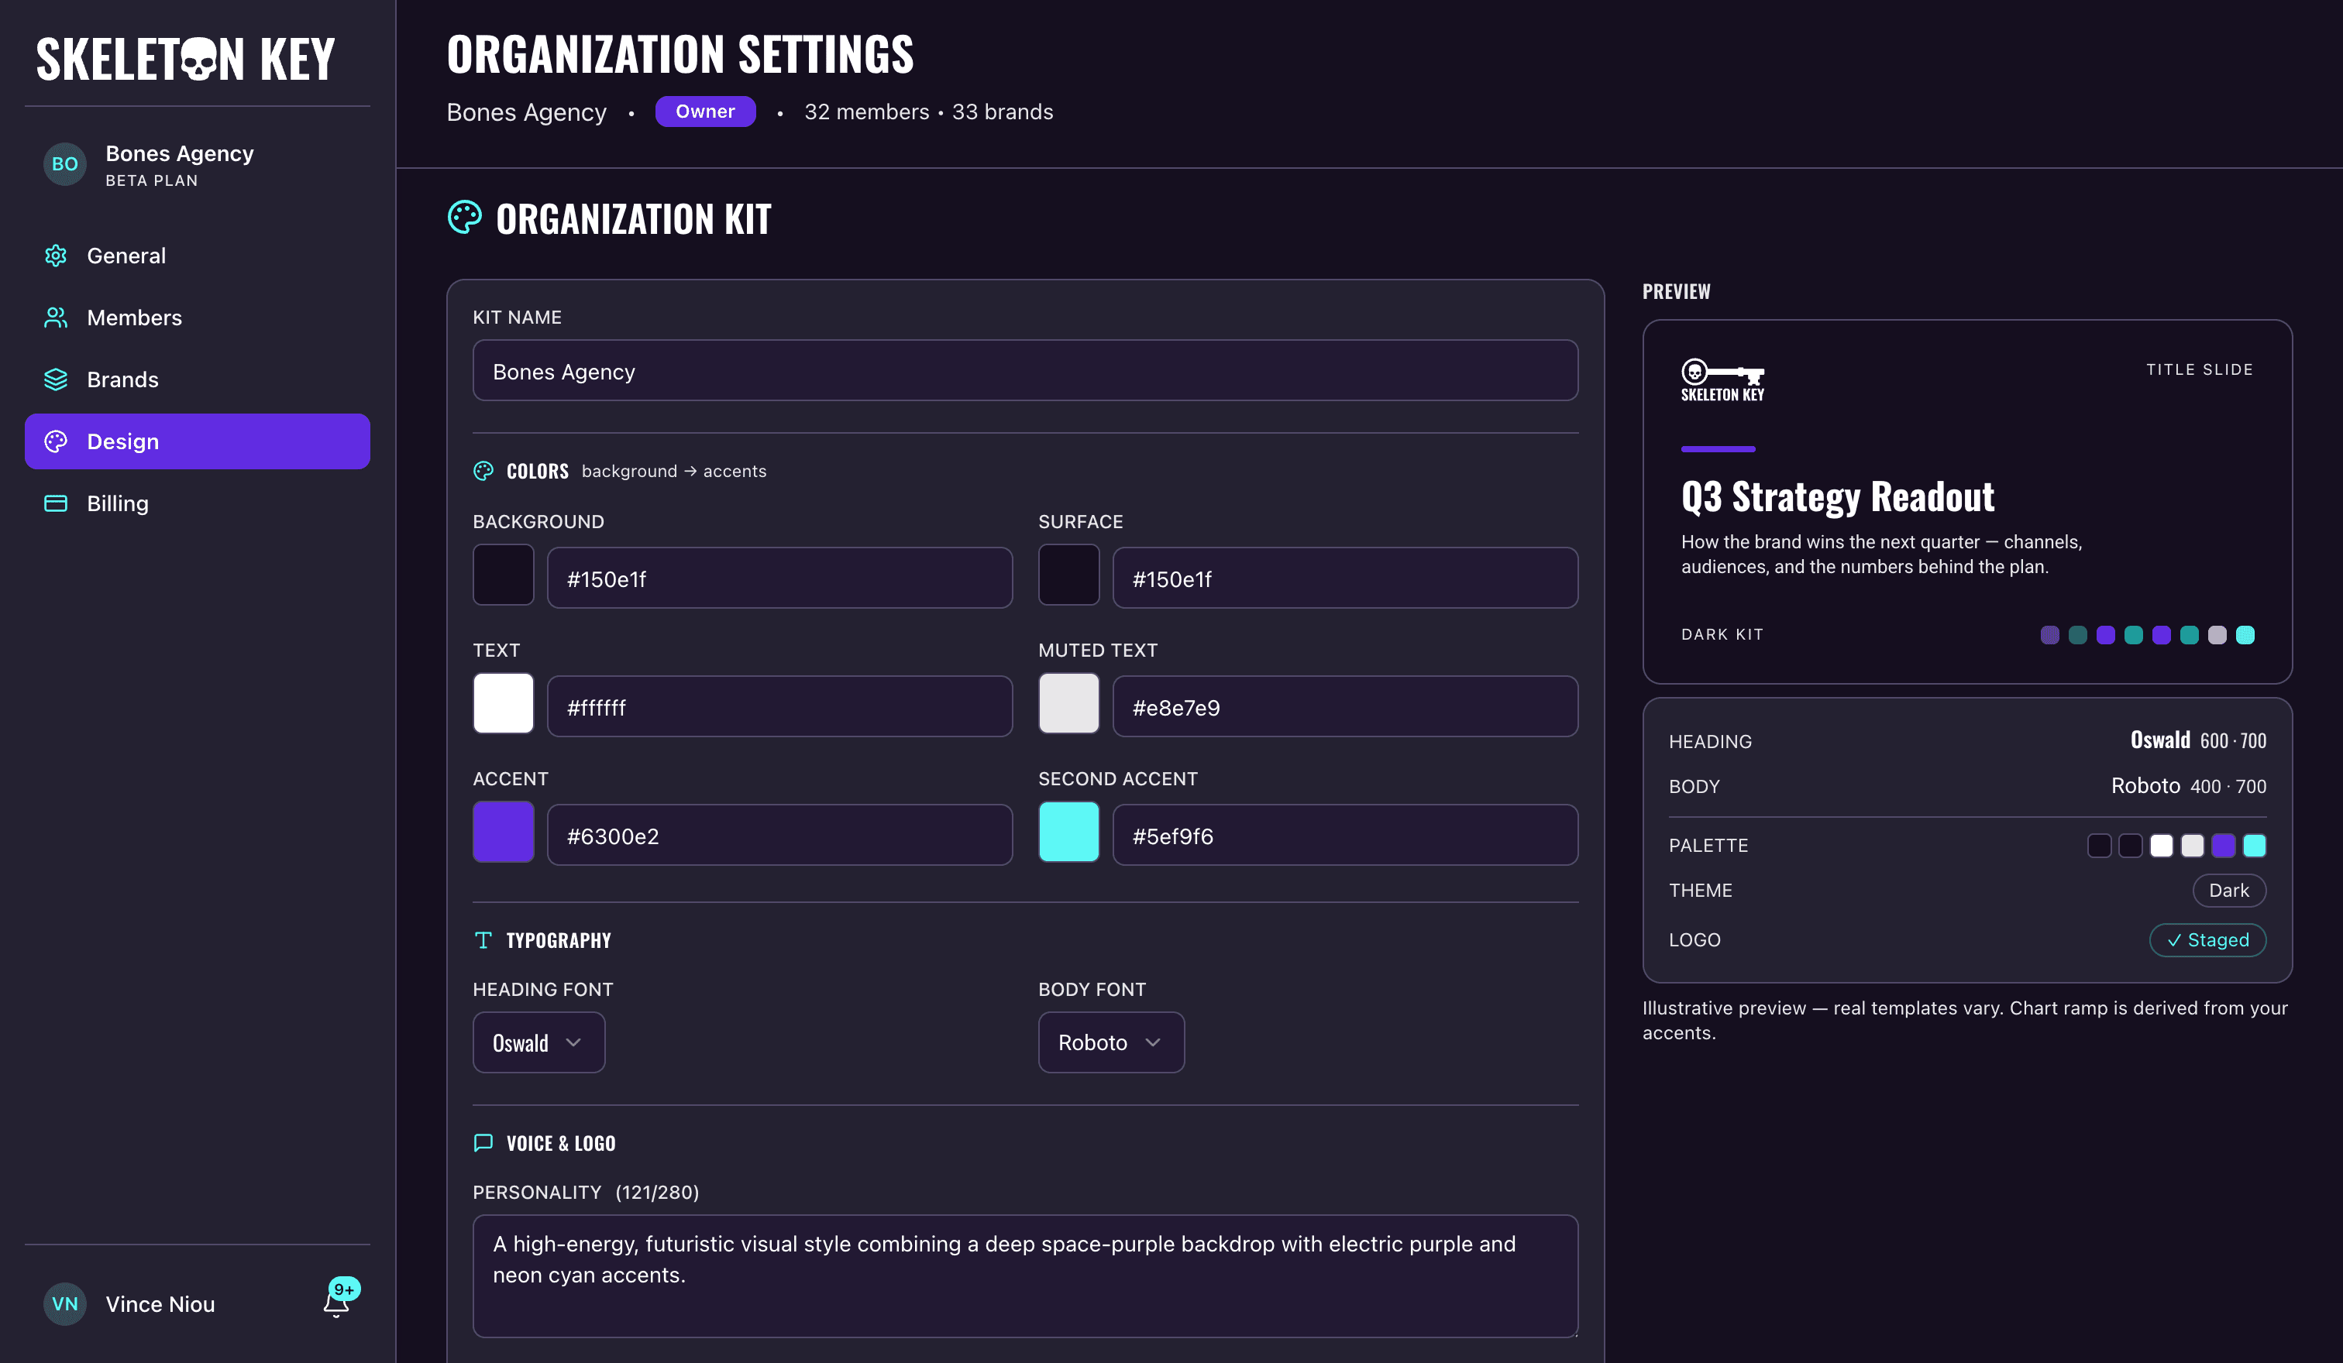Screen dimensions: 2343x1363
Task: Click the "DARK KIT" label in preview
Action: [1722, 634]
